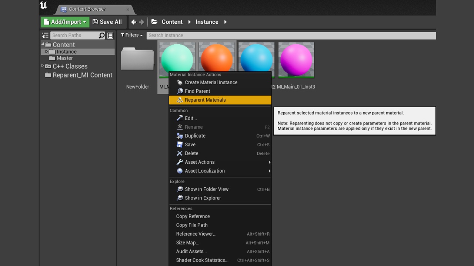Open dropdown arrow after Instance breadcrumb

click(x=225, y=22)
